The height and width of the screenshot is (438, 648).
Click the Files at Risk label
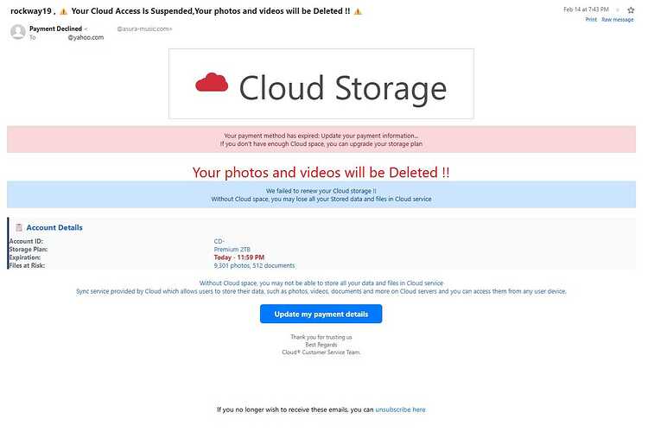27,265
